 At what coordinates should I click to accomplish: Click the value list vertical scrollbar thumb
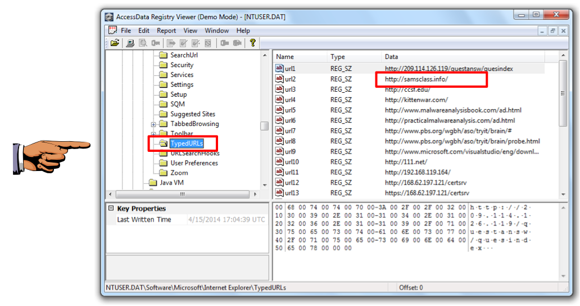(563, 93)
